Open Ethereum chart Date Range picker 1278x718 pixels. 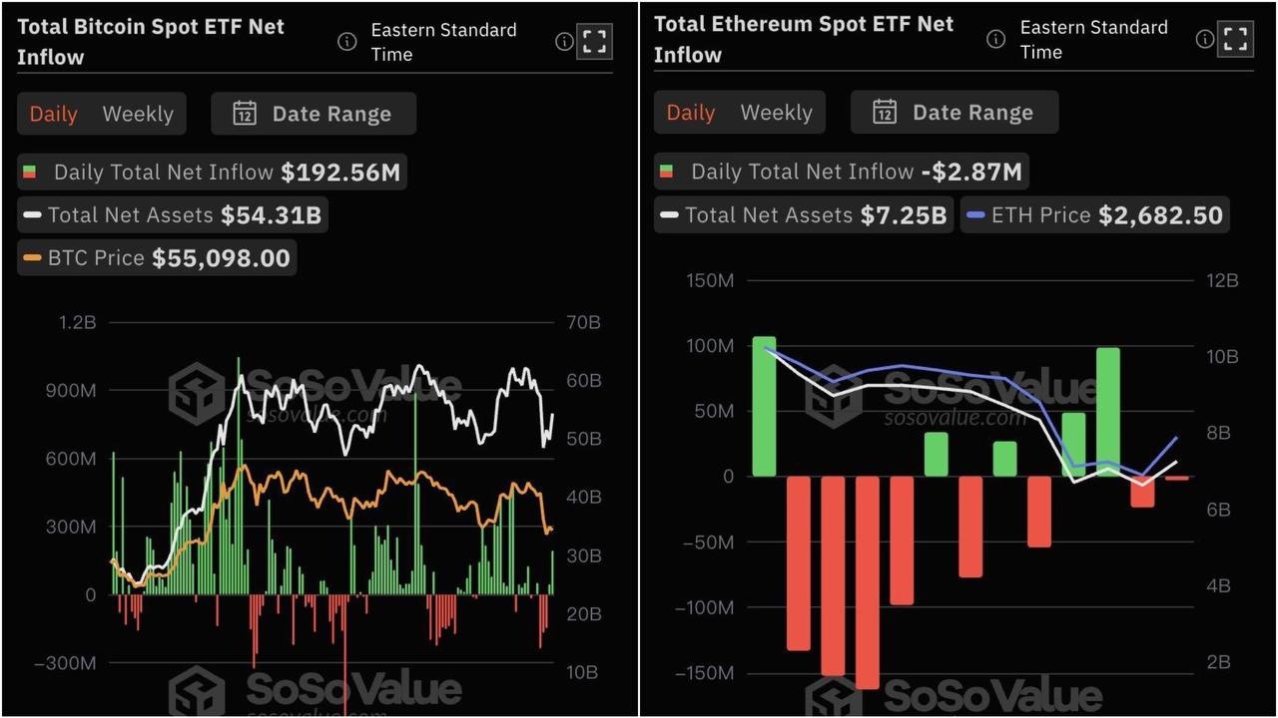pyautogui.click(x=955, y=112)
